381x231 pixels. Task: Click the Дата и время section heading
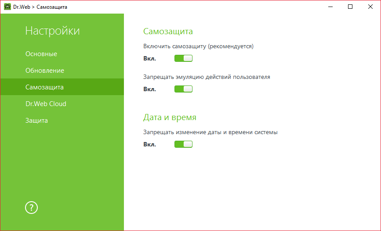pyautogui.click(x=170, y=117)
